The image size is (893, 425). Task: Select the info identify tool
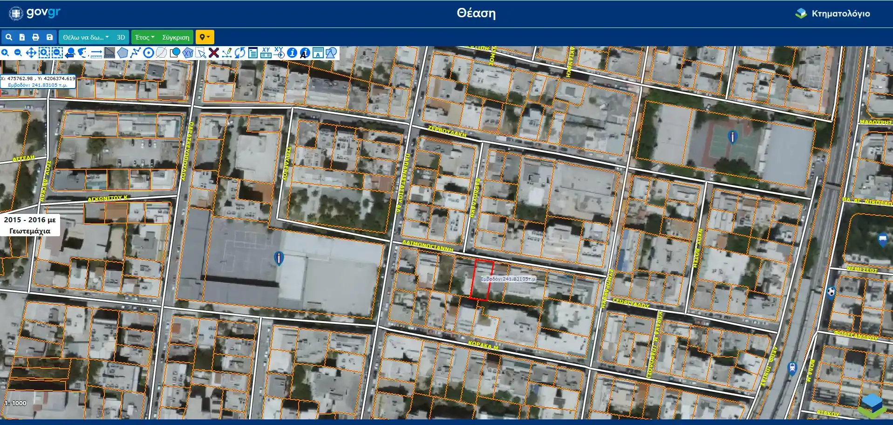(292, 53)
